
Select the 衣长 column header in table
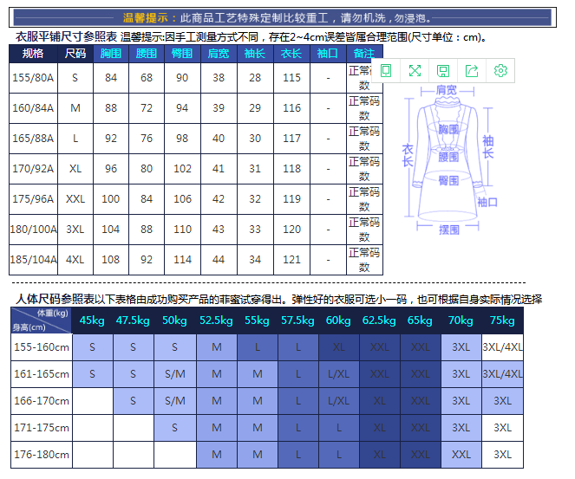(x=291, y=54)
